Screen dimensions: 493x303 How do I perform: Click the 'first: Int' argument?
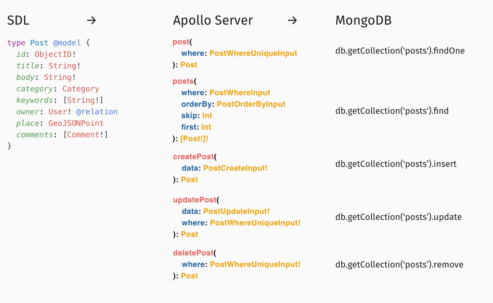click(x=196, y=127)
